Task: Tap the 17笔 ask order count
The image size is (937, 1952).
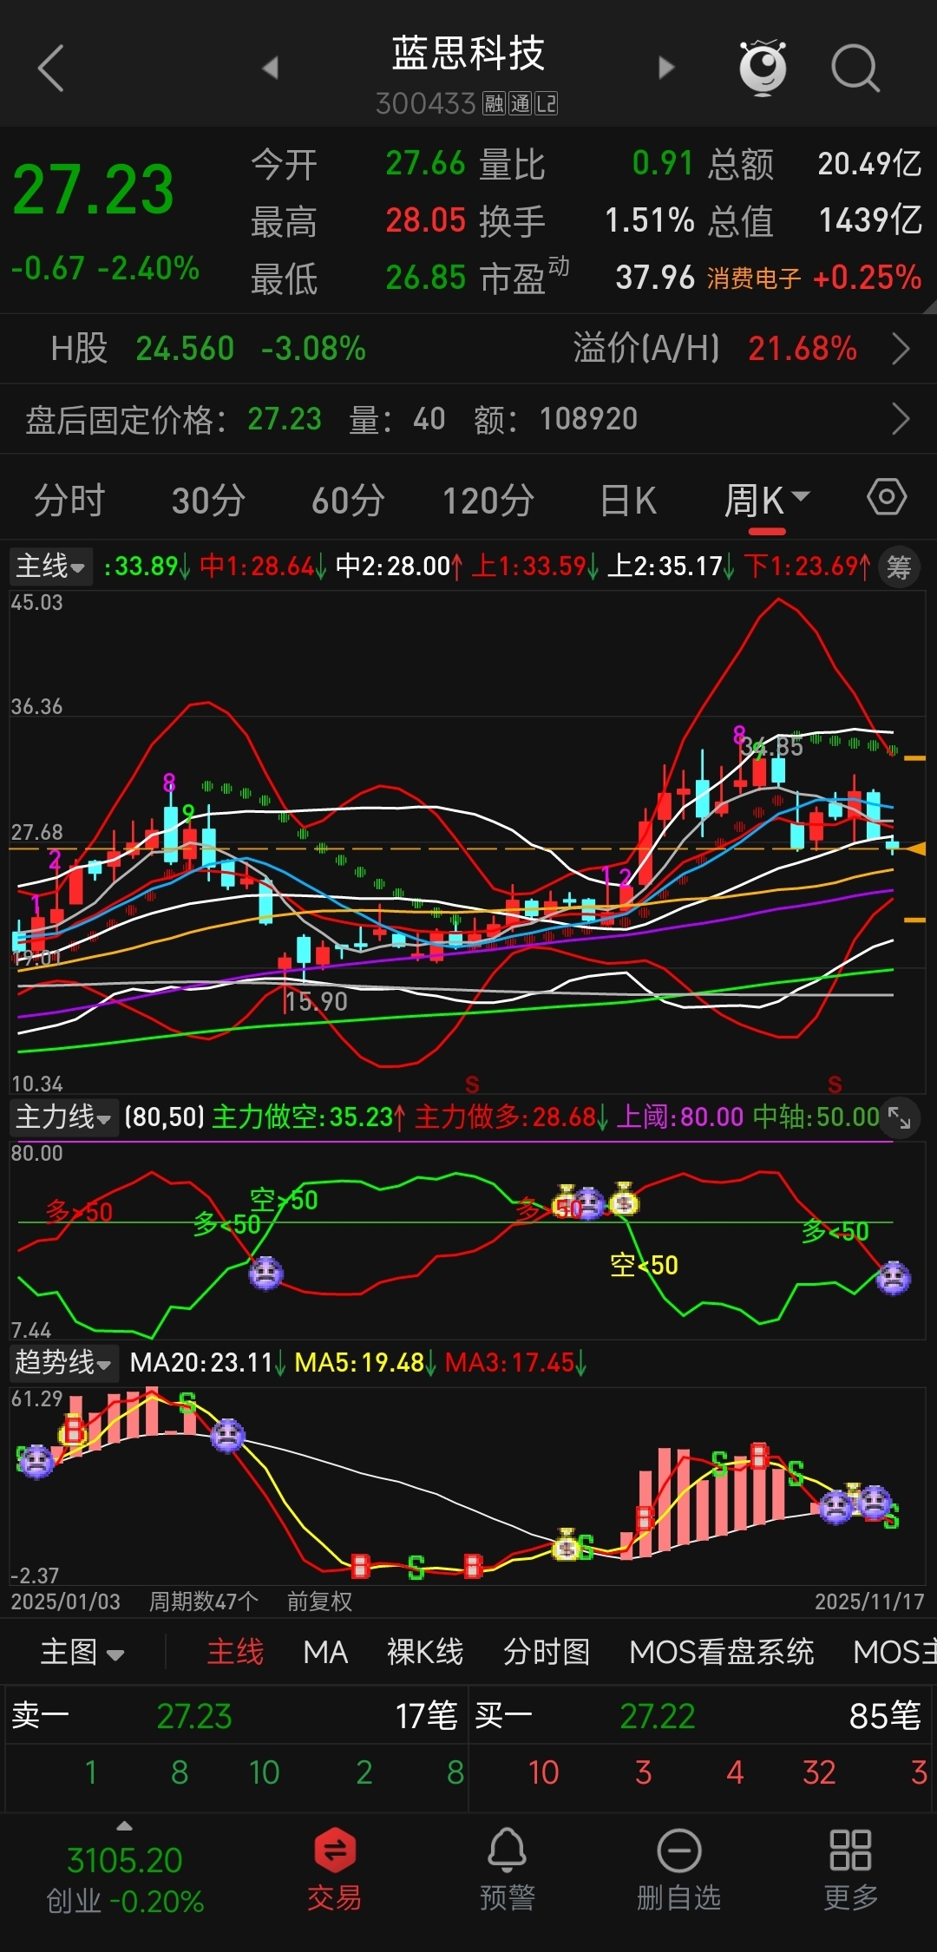Action: pos(426,1716)
